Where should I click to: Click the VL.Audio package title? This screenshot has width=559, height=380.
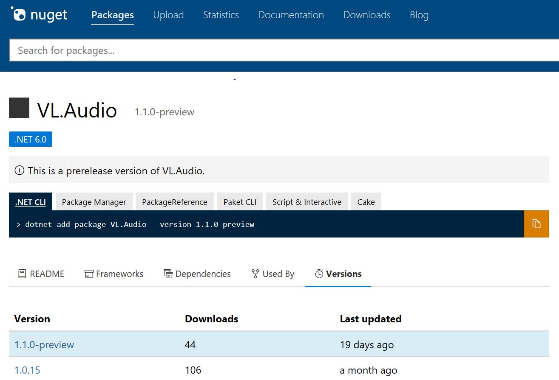(77, 110)
